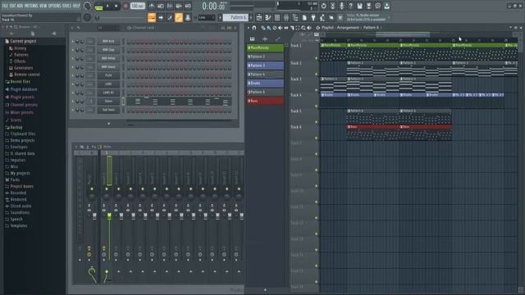Click the record button
Image resolution: width=525 pixels, height=295 pixels.
(126, 6)
